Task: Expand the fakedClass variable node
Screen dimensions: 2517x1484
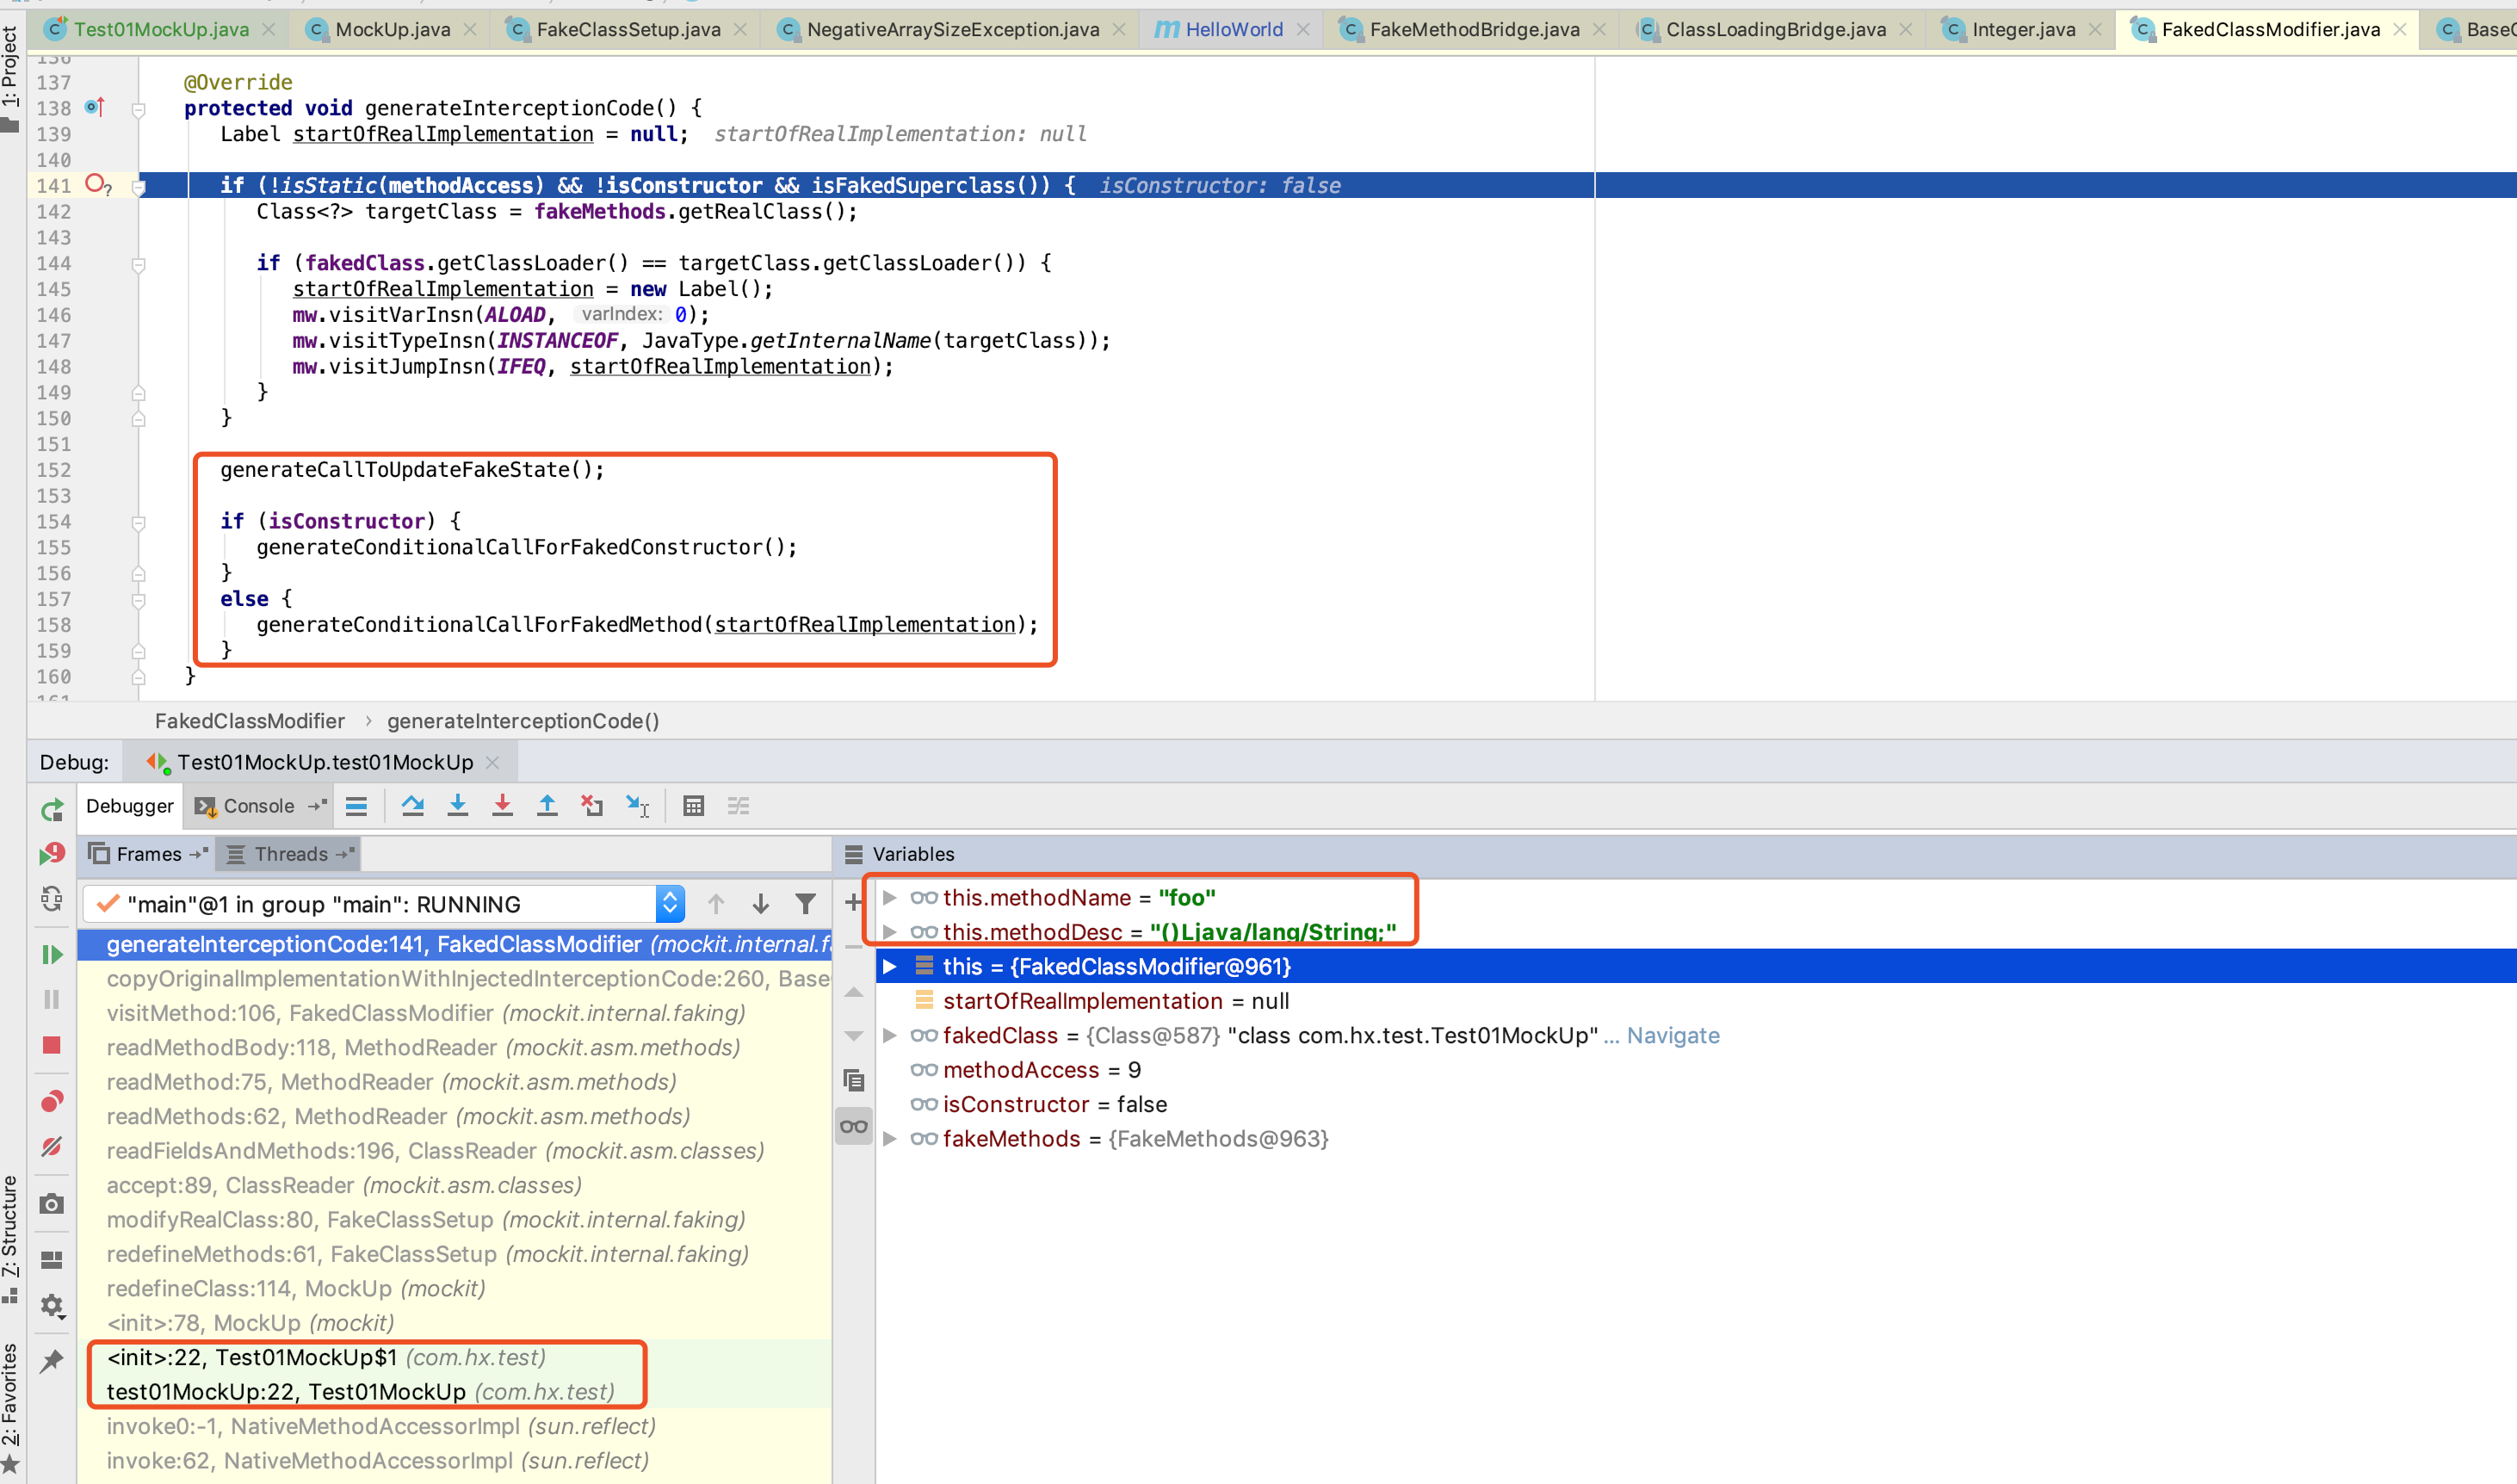Action: (889, 1036)
